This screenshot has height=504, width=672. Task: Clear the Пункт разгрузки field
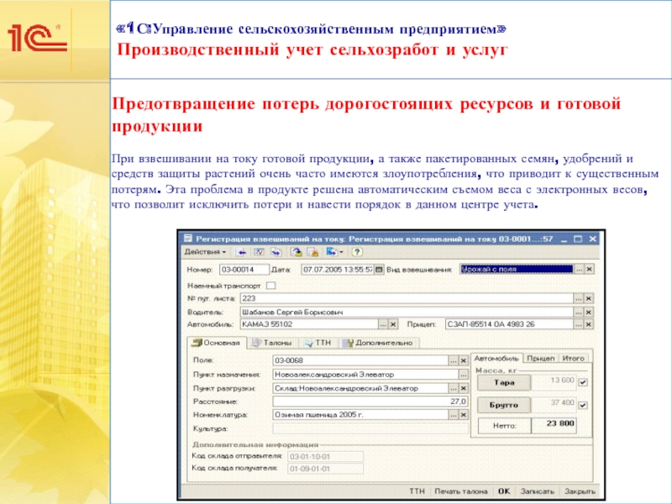click(464, 388)
